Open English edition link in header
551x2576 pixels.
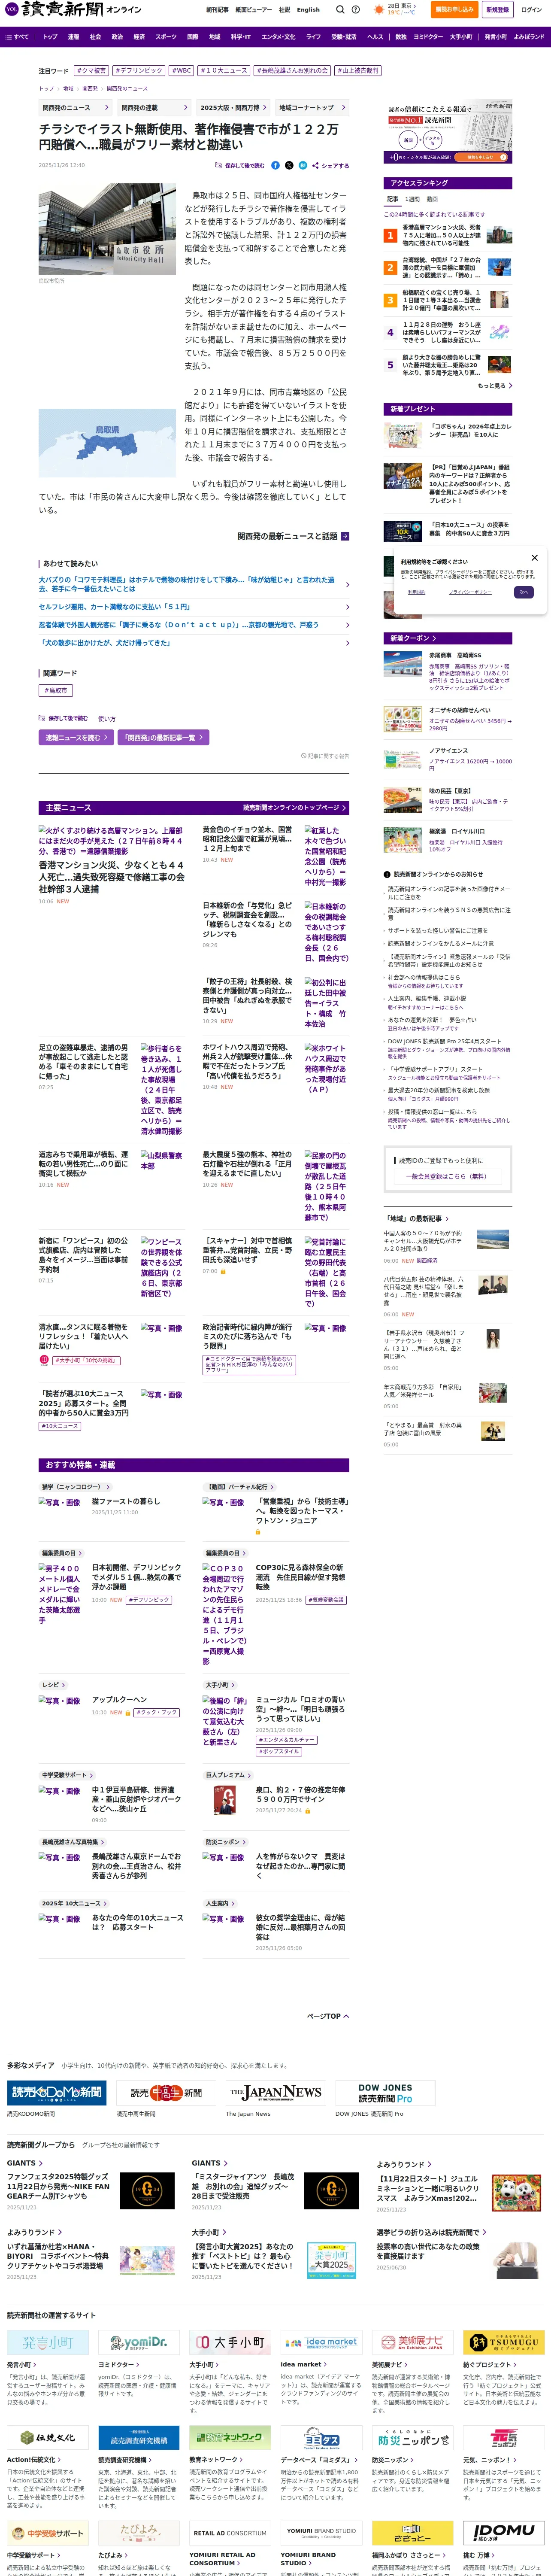click(308, 10)
